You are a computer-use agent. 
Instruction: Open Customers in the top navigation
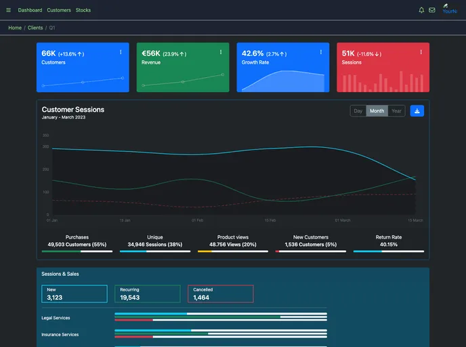[59, 10]
